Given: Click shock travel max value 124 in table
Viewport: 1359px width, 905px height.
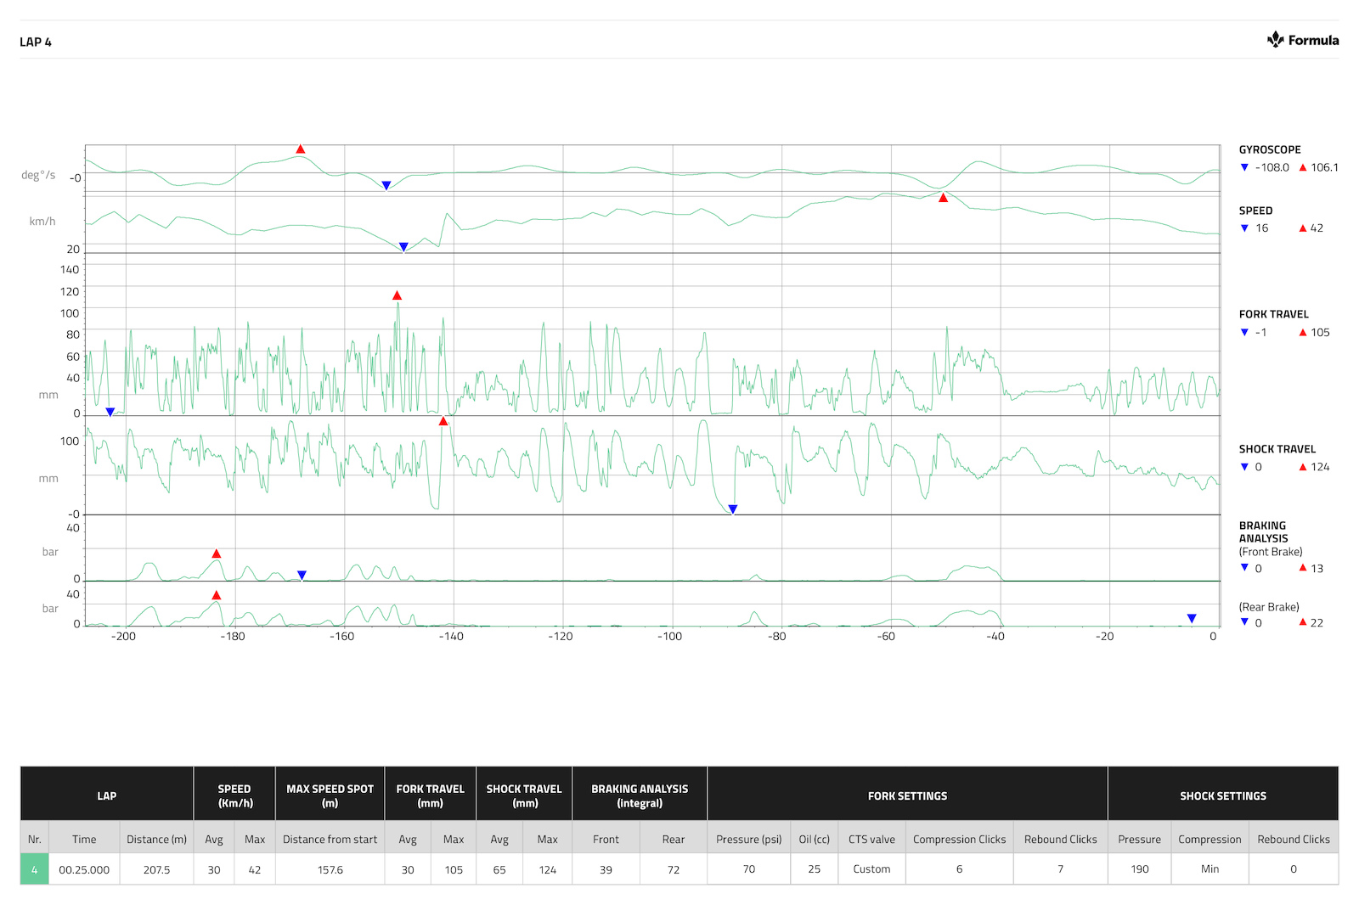Looking at the screenshot, I should pos(547,869).
